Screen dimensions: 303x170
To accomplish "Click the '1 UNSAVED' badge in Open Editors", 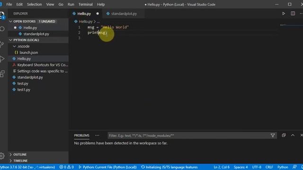I will tap(47, 21).
